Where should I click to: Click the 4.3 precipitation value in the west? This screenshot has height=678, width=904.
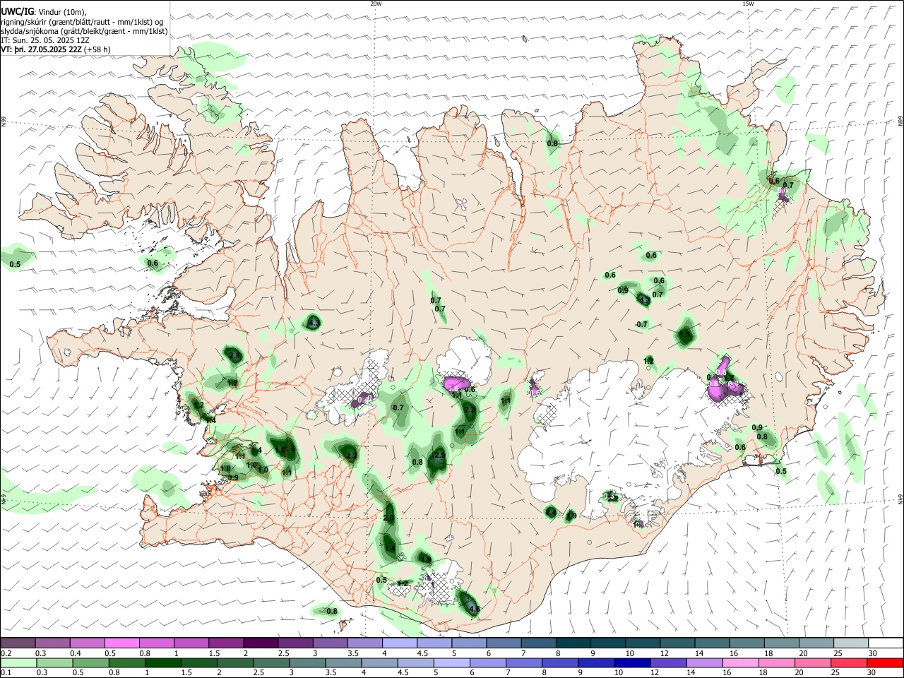[314, 323]
